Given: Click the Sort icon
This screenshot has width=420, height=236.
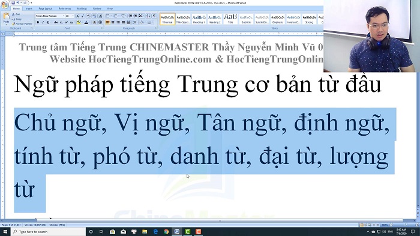Looking at the screenshot, I should (x=148, y=16).
